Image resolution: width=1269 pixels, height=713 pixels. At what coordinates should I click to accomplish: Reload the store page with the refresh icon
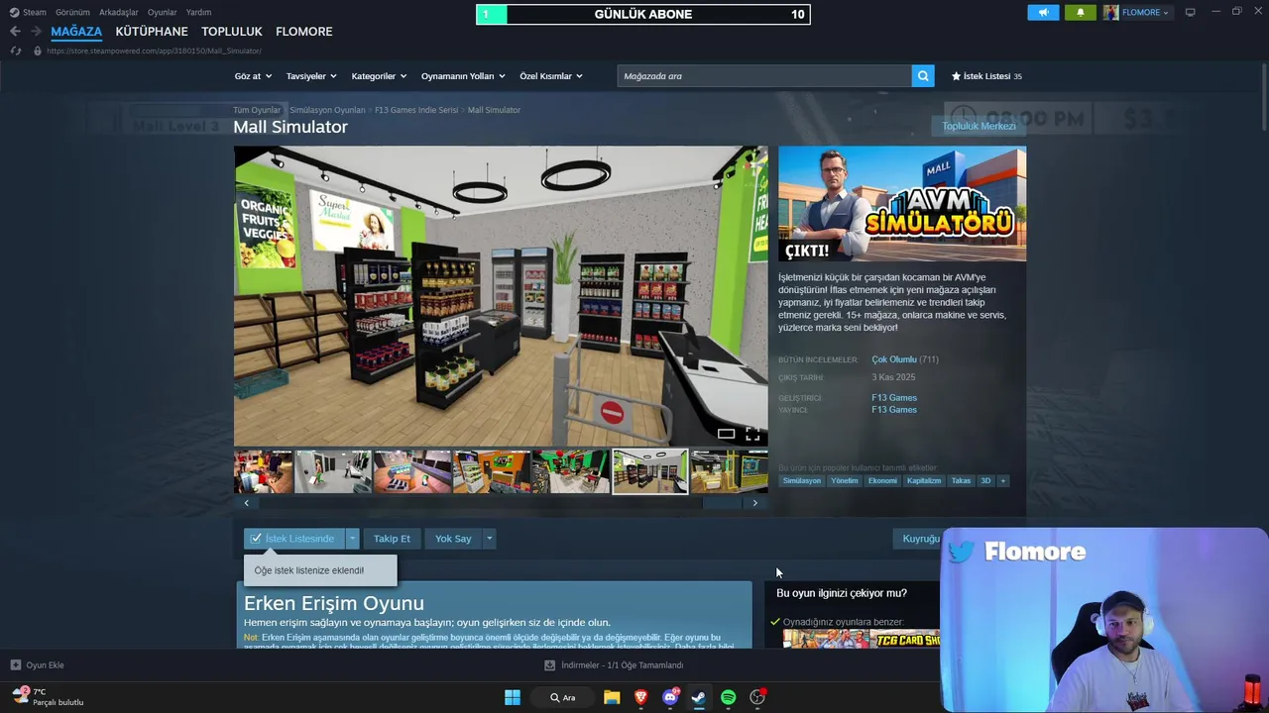pyautogui.click(x=16, y=51)
